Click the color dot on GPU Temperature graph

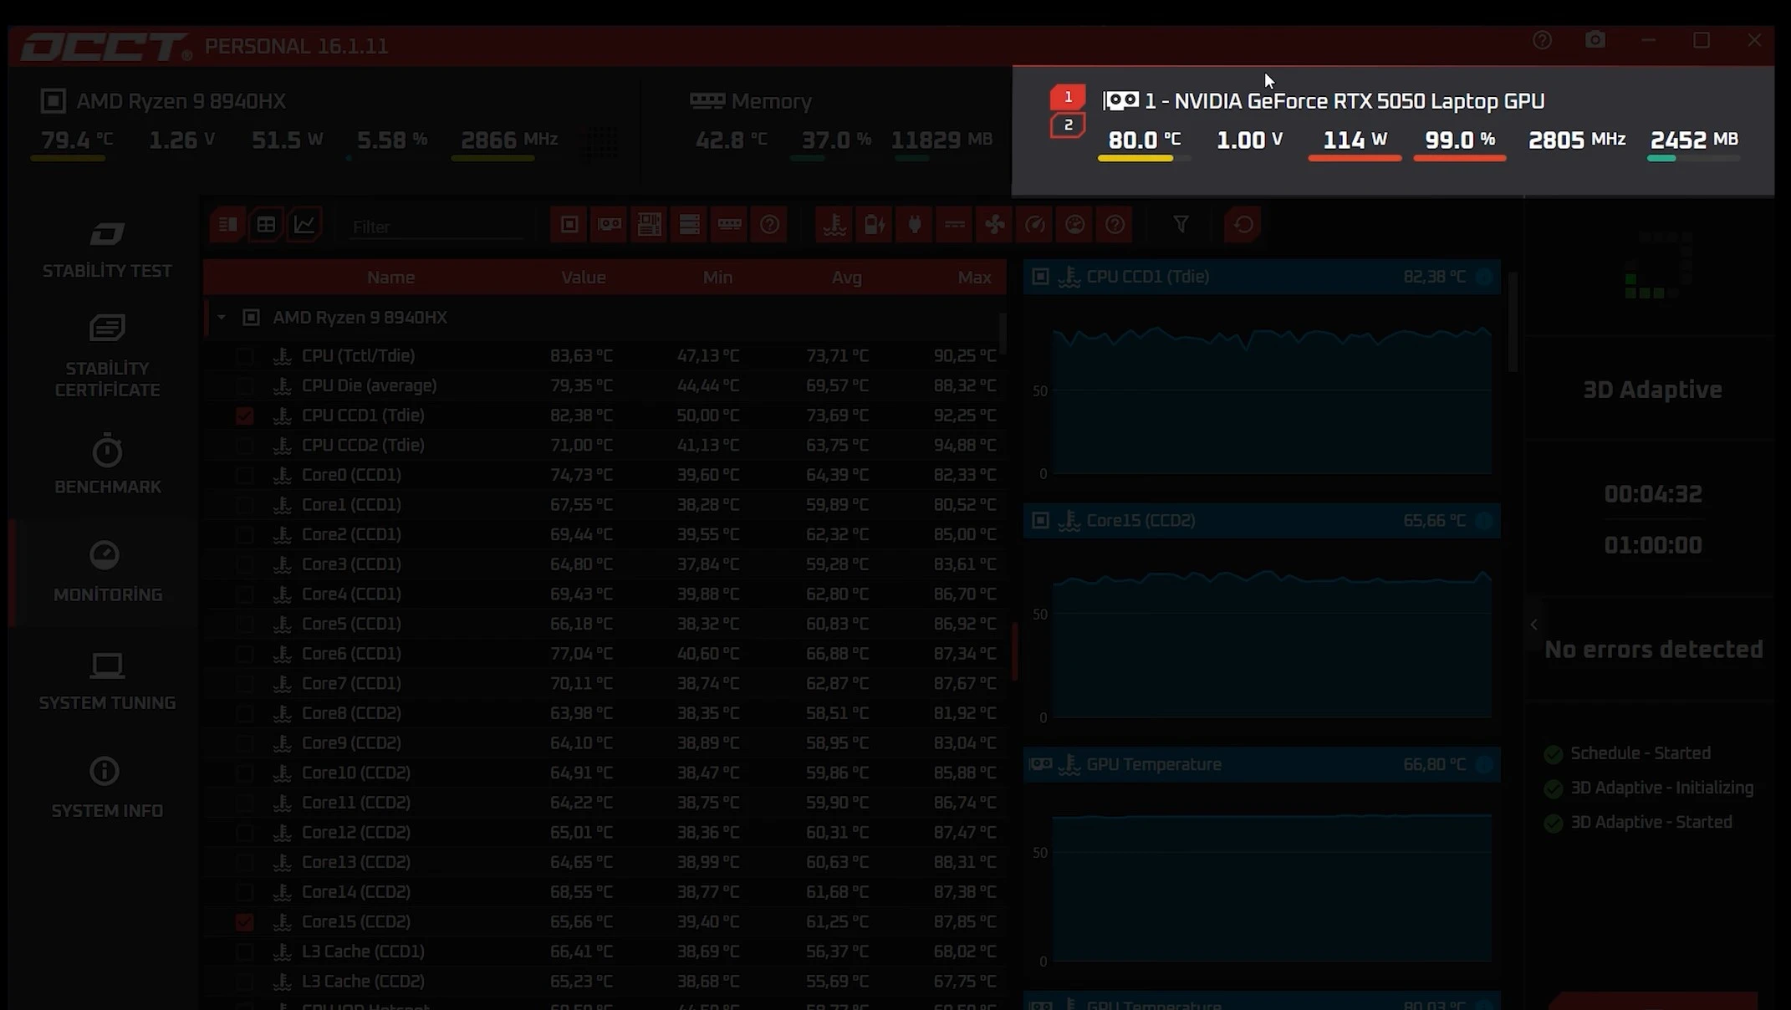click(1484, 765)
